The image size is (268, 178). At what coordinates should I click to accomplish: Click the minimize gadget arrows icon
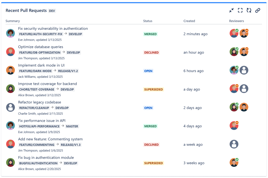pyautogui.click(x=231, y=10)
